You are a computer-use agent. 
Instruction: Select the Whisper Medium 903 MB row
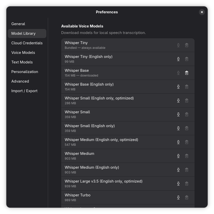click(x=113, y=156)
